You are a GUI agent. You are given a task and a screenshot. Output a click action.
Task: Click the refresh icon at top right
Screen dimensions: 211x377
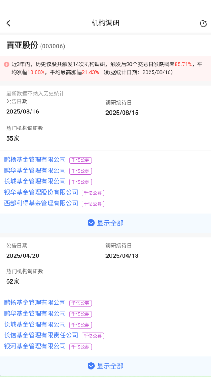(203, 23)
